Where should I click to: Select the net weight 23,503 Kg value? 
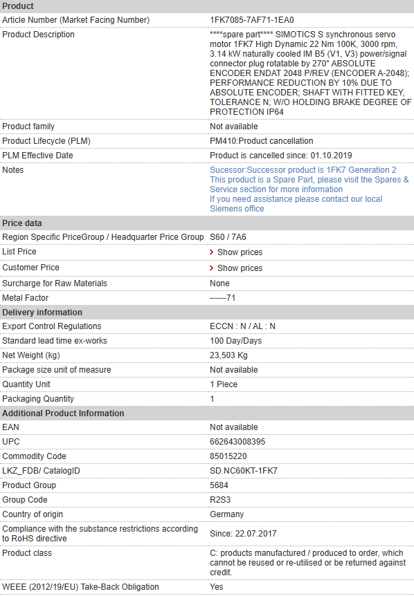pyautogui.click(x=228, y=355)
